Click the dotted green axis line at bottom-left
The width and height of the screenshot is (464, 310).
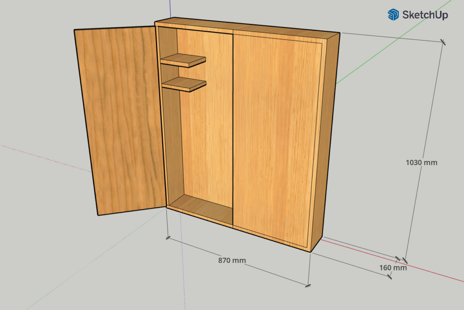(x=91, y=263)
